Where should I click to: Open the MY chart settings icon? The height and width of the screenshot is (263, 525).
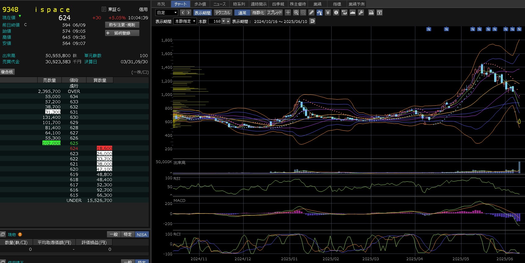coord(344,13)
